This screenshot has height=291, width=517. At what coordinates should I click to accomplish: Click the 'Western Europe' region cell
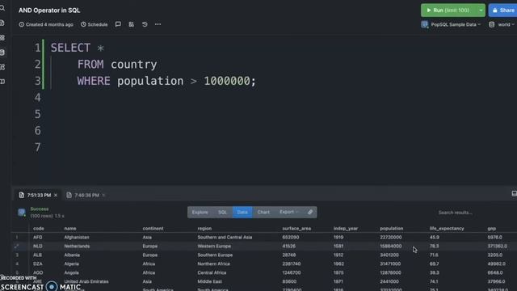tap(214, 246)
